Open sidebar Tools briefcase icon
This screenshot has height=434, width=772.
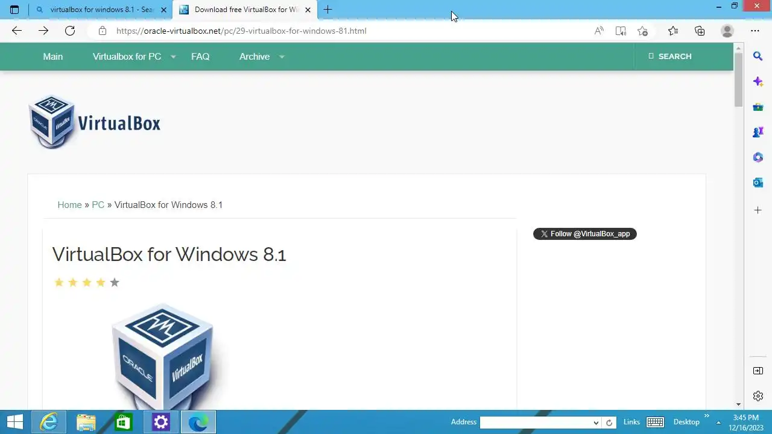coord(758,107)
